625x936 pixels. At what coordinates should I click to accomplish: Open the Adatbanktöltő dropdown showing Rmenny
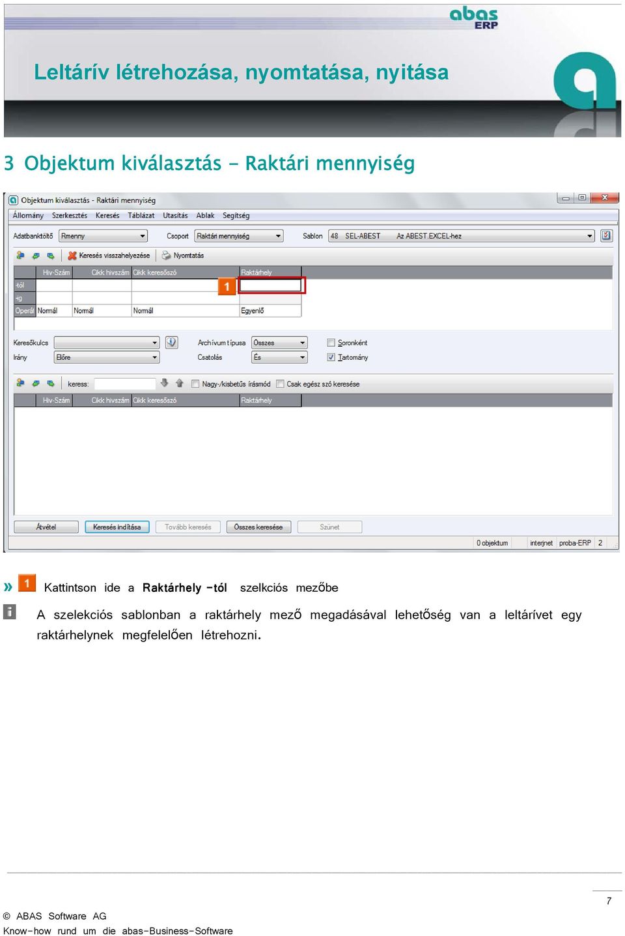click(x=103, y=236)
